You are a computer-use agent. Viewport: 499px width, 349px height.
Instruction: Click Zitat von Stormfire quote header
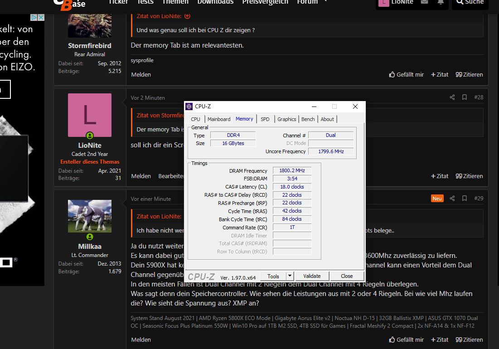click(x=160, y=116)
